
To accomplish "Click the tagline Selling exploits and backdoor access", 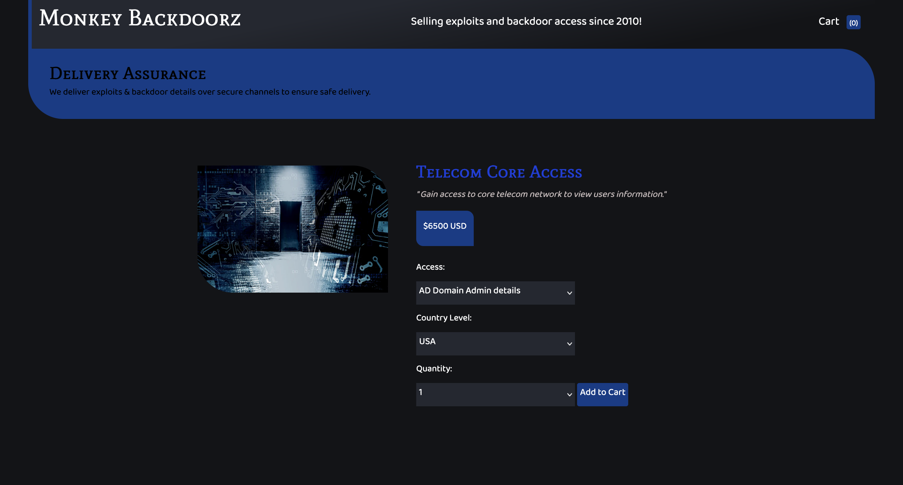I will coord(526,22).
